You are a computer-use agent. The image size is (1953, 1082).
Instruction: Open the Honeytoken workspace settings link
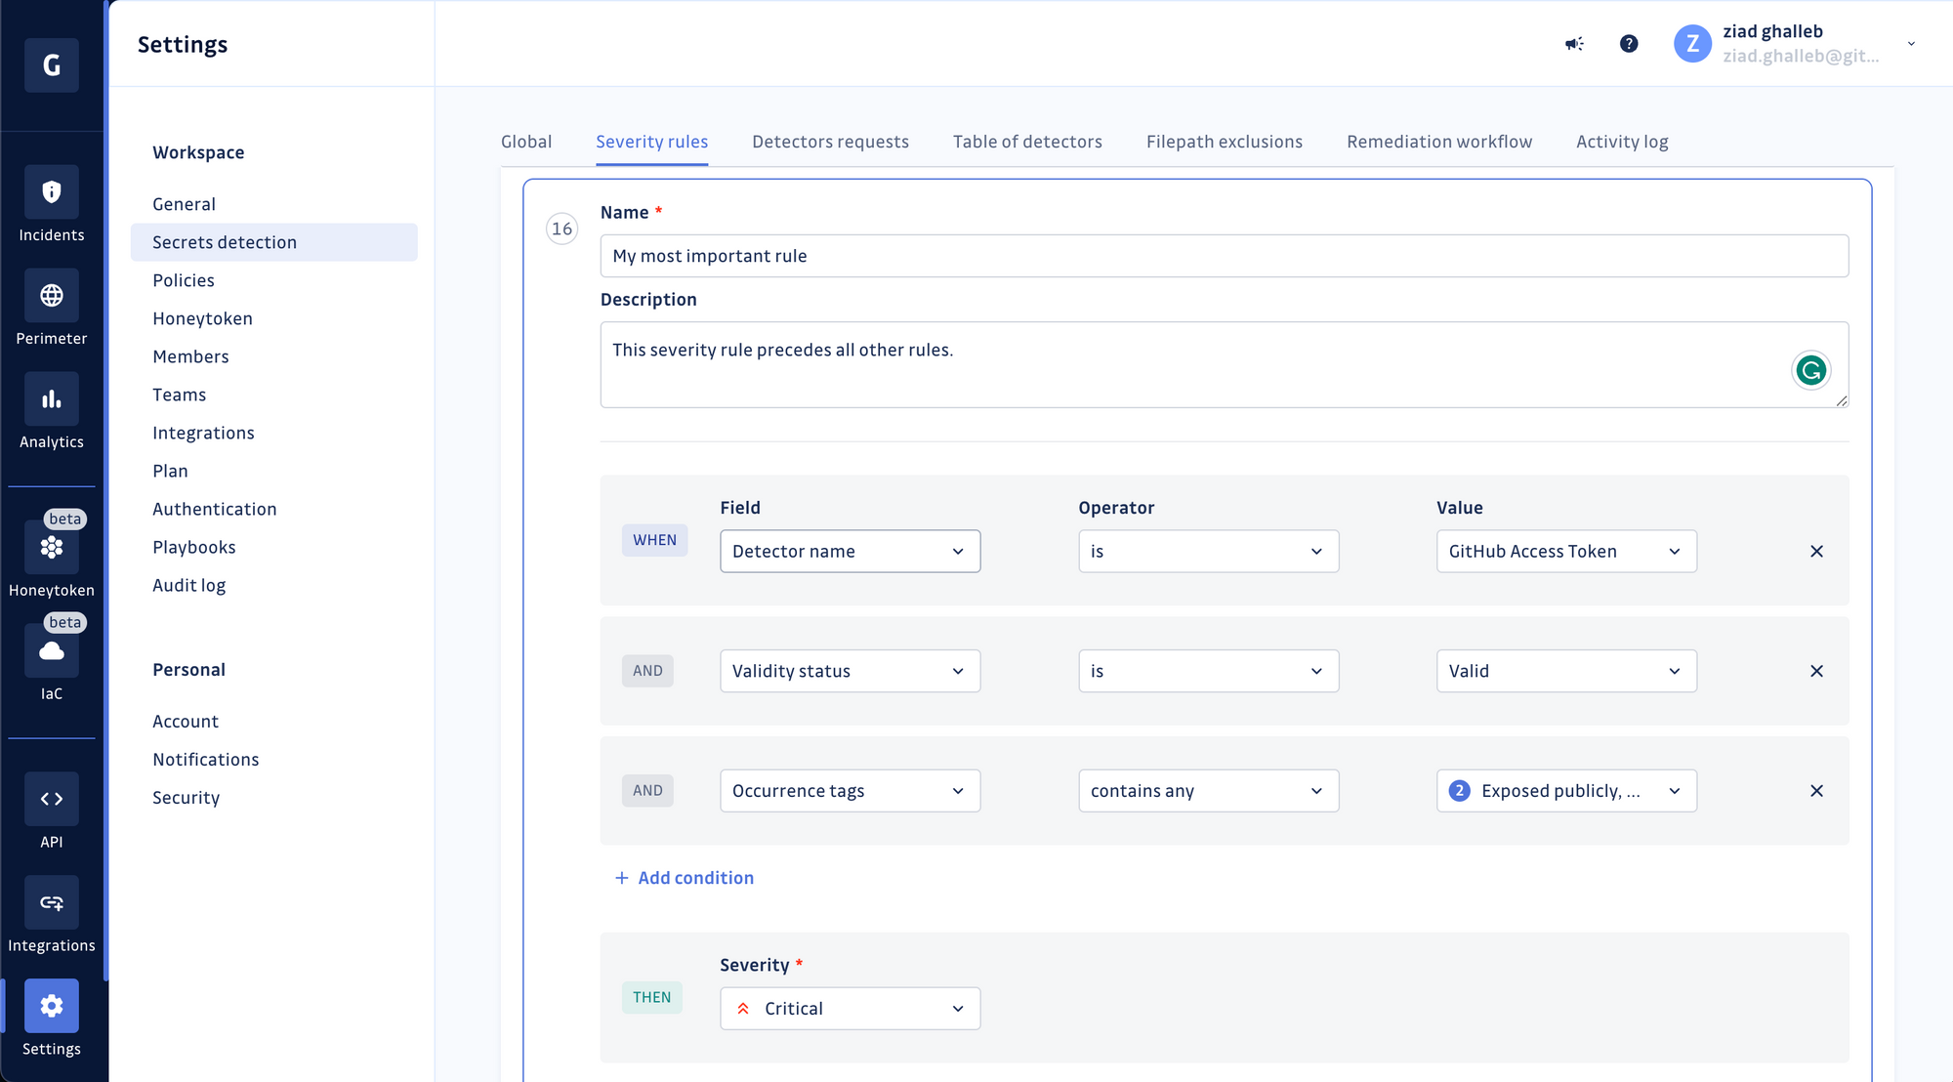(202, 318)
